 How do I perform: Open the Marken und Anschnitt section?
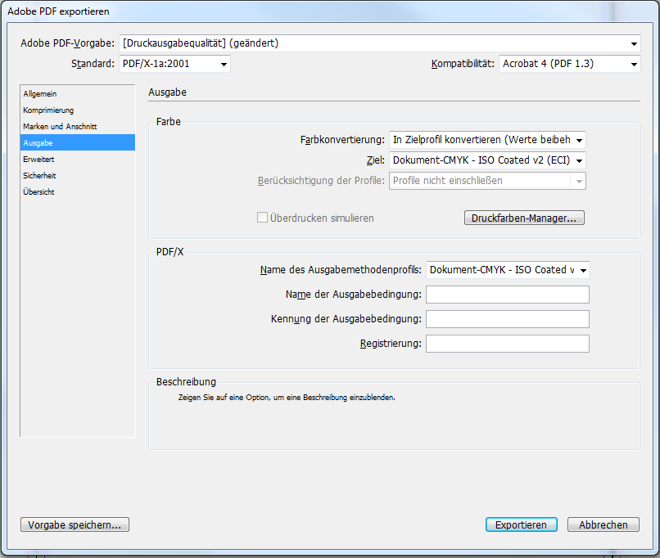60,127
